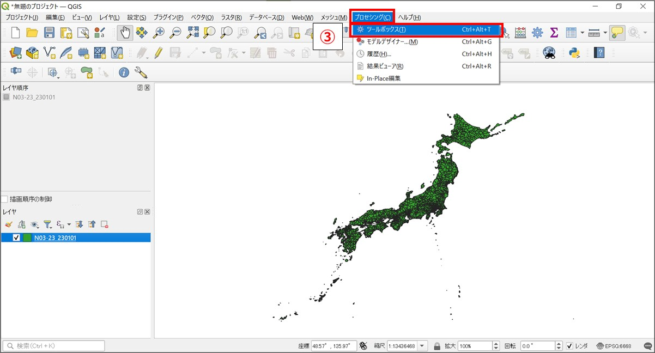Click the Zoom In magnifier tool

tap(159, 32)
